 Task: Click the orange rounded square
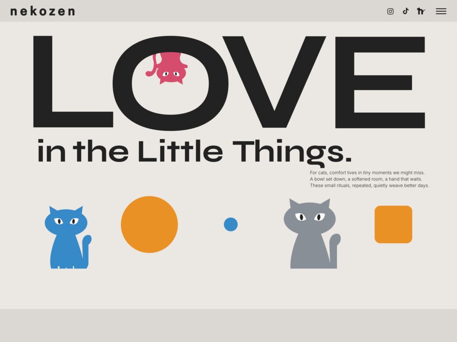point(394,224)
